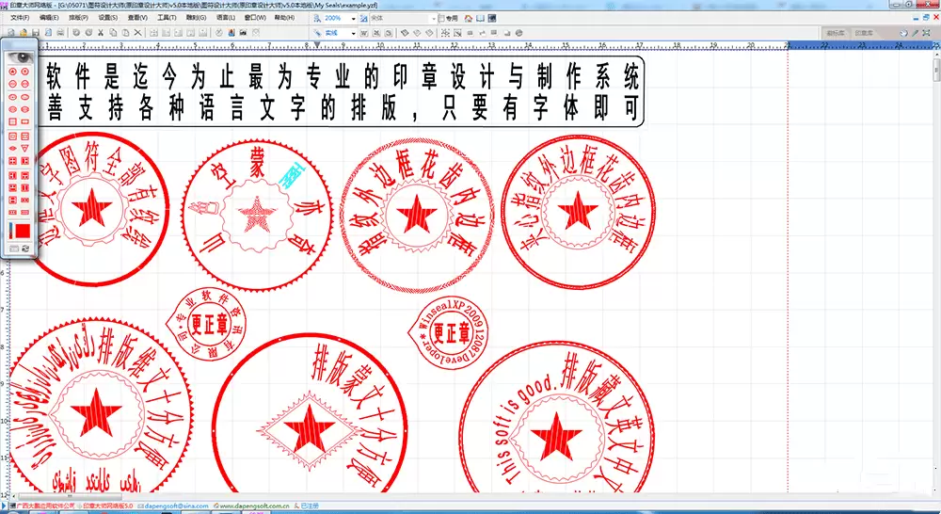Image resolution: width=941 pixels, height=514 pixels.
Task: Click the Delete X icon in toolbar
Action: pos(138,32)
